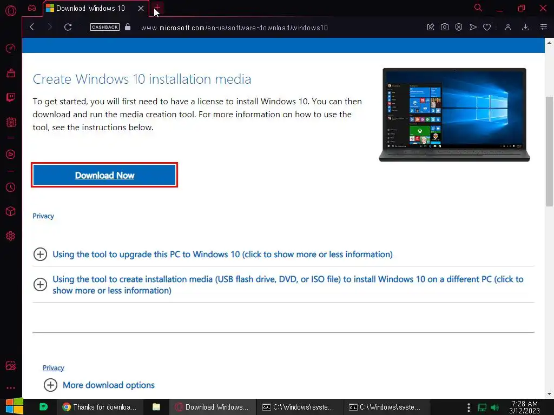The height and width of the screenshot is (415, 554).
Task: Open Twitch panel in sidebar
Action: point(11,97)
